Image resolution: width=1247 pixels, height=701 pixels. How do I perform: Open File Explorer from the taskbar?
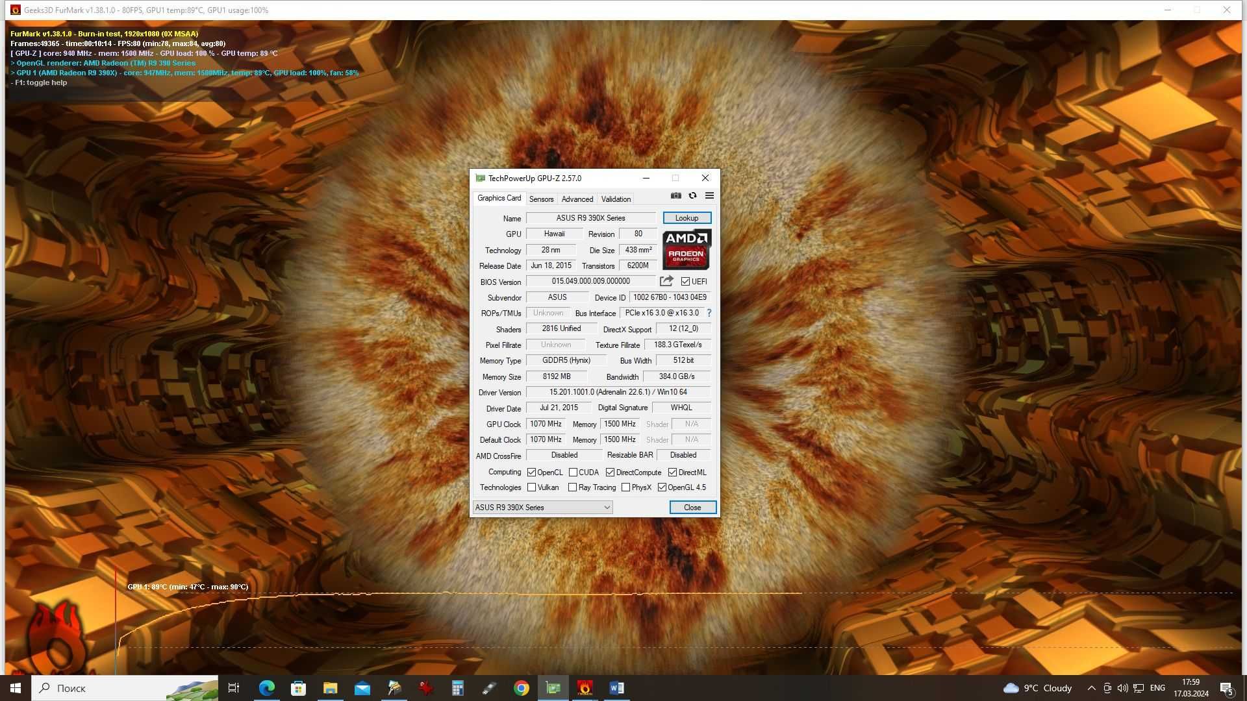tap(330, 688)
